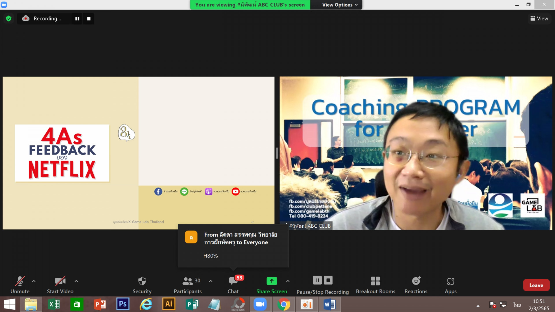Pause recording in bottom toolbar
Viewport: 555px width, 312px height.
point(317,280)
